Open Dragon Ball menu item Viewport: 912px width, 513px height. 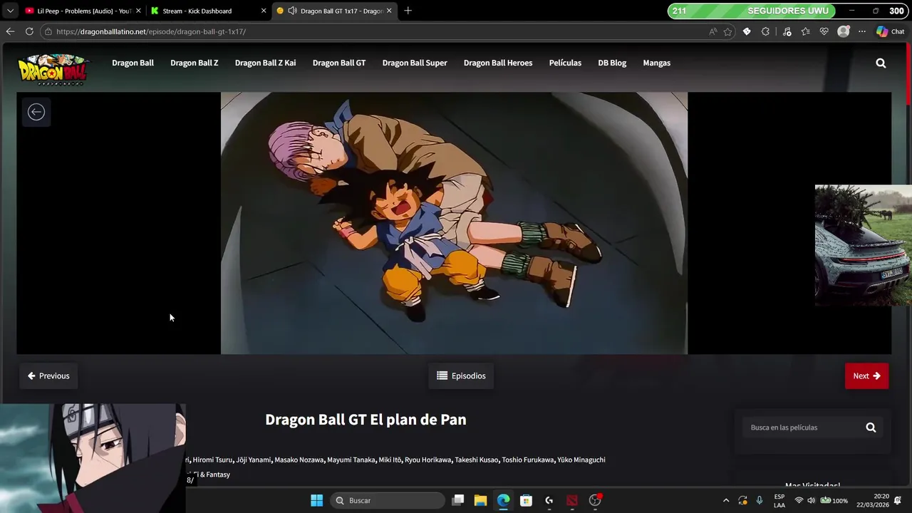pyautogui.click(x=133, y=63)
